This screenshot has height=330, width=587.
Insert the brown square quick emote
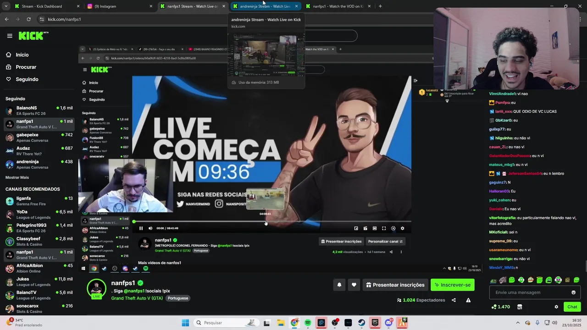tap(567, 280)
